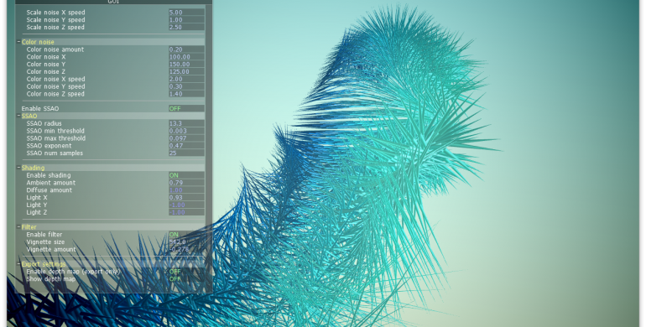Screen dimensions: 646x327
Task: Edit SSAO radius value 13.3
Action: click(186, 123)
